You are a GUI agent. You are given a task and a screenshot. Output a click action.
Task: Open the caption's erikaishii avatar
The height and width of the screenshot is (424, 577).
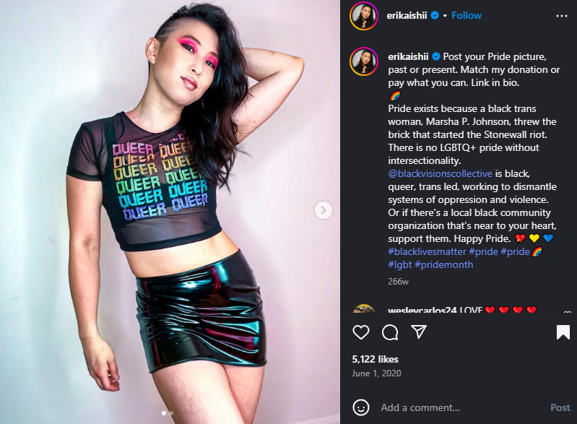coord(364,61)
